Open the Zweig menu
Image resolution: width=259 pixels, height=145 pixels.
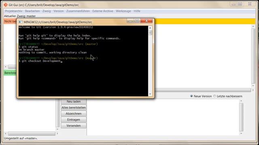(47, 11)
